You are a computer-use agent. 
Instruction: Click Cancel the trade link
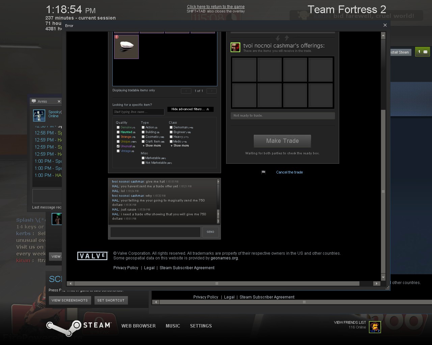pyautogui.click(x=289, y=172)
